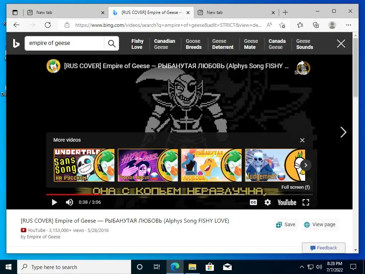
Task: Click the empire of geese search box
Action: tap(65, 43)
